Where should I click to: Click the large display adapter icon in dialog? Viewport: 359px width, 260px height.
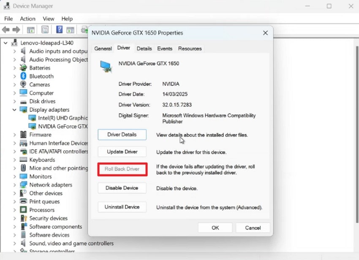click(x=106, y=66)
